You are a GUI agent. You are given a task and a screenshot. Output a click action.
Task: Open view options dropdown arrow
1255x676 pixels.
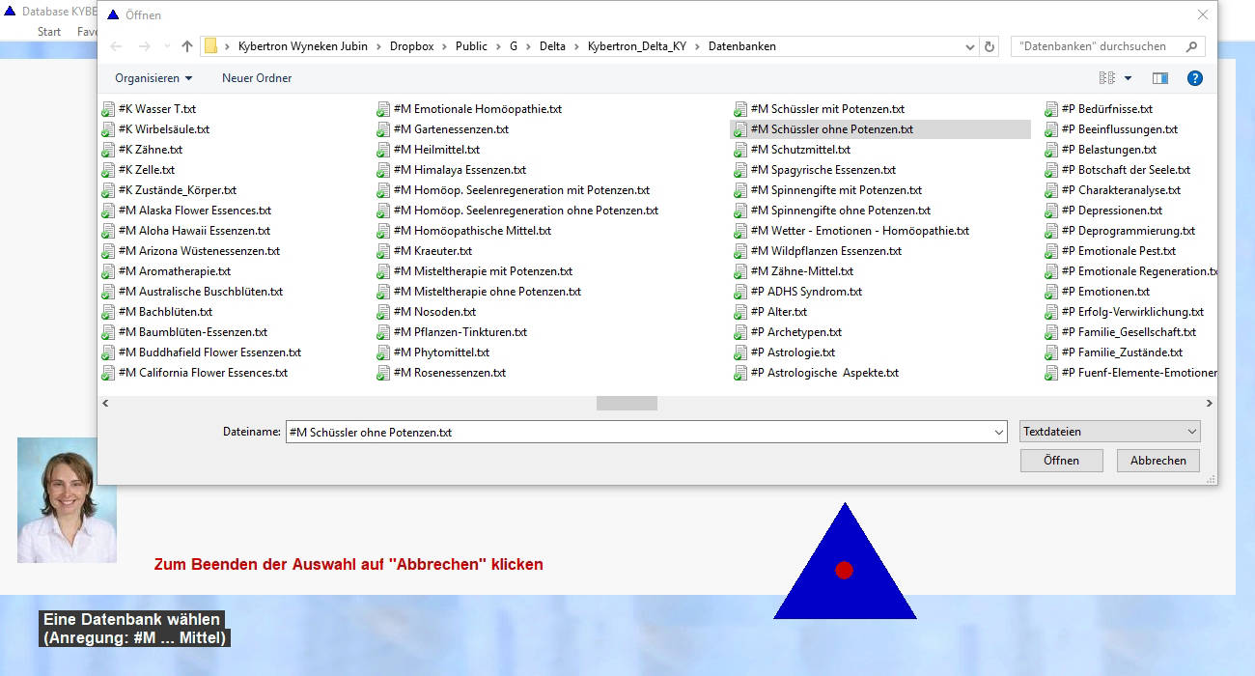click(x=1128, y=78)
